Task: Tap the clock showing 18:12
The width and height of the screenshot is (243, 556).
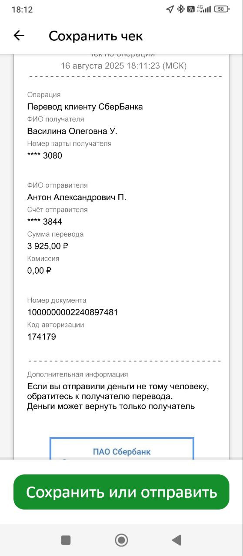Action: (22, 9)
